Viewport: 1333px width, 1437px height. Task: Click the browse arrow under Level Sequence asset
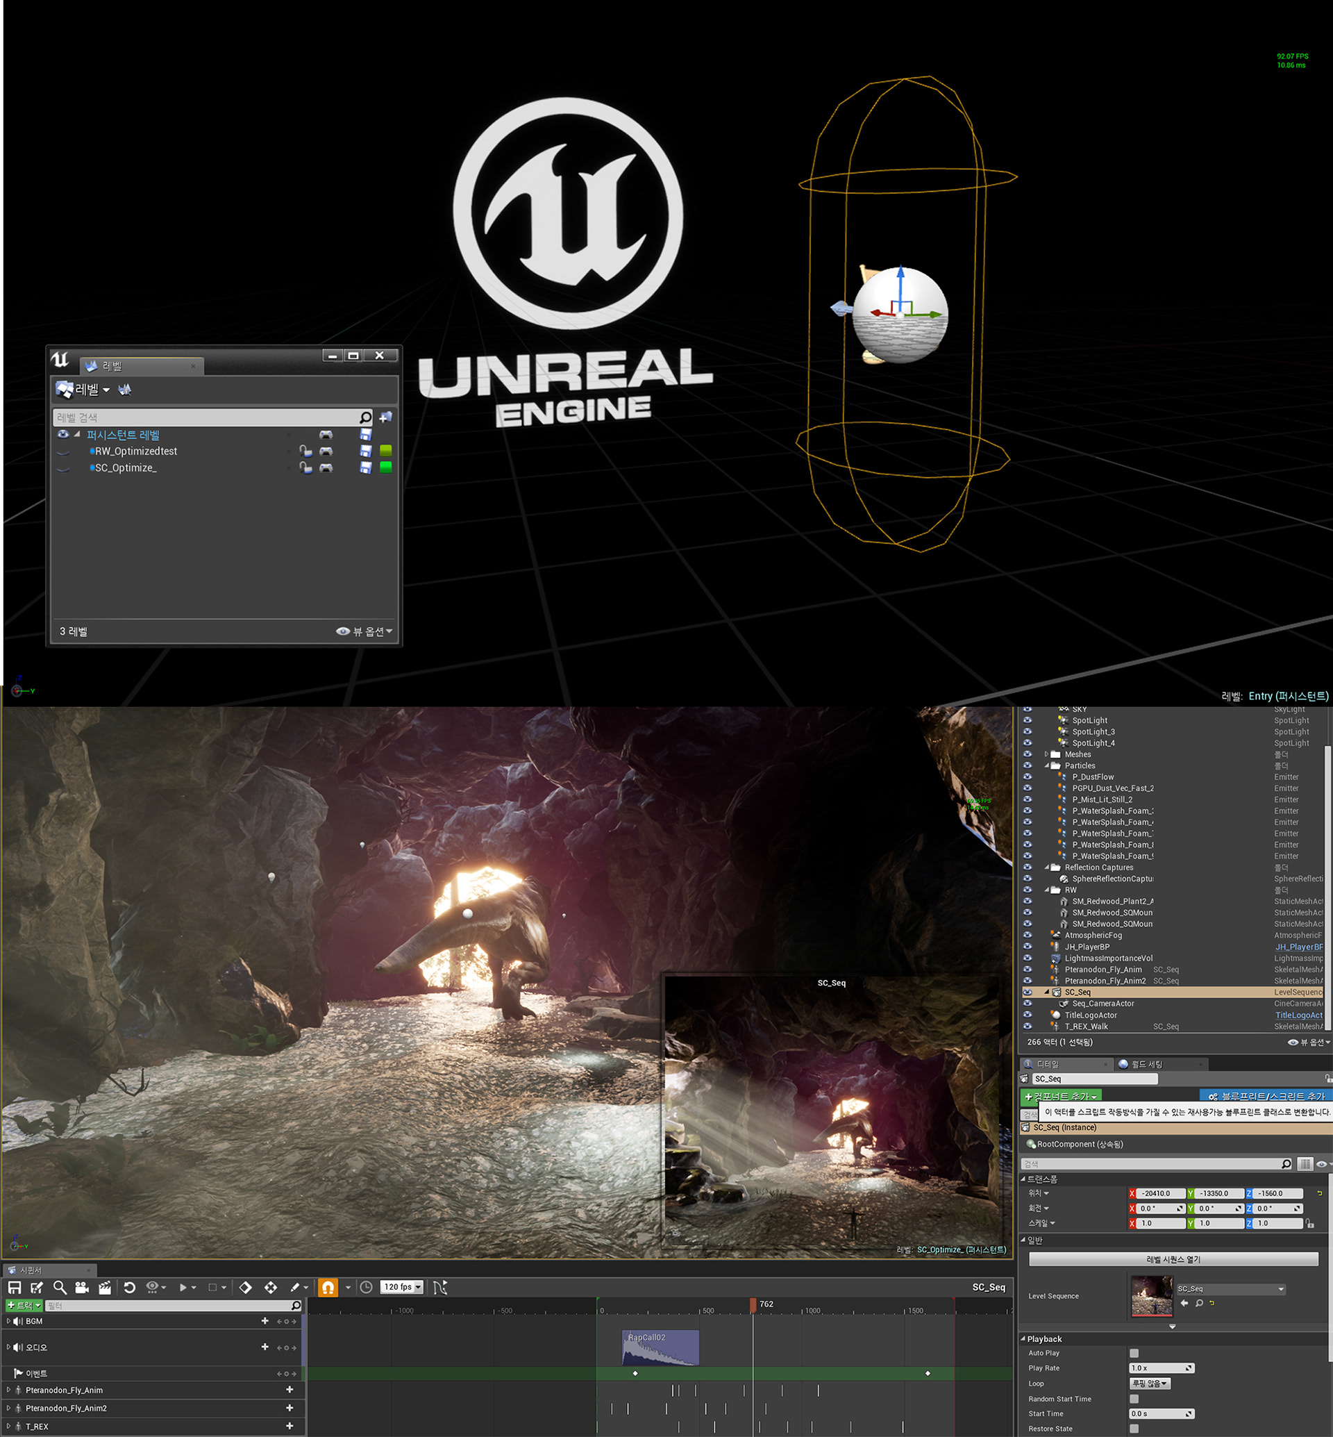click(1184, 1303)
